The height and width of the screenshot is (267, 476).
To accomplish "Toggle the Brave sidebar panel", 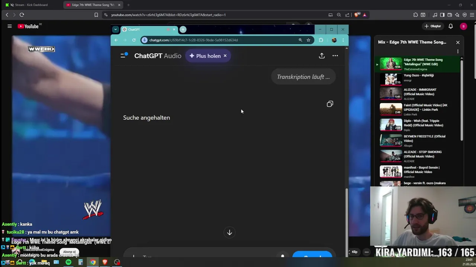I will click(x=442, y=15).
